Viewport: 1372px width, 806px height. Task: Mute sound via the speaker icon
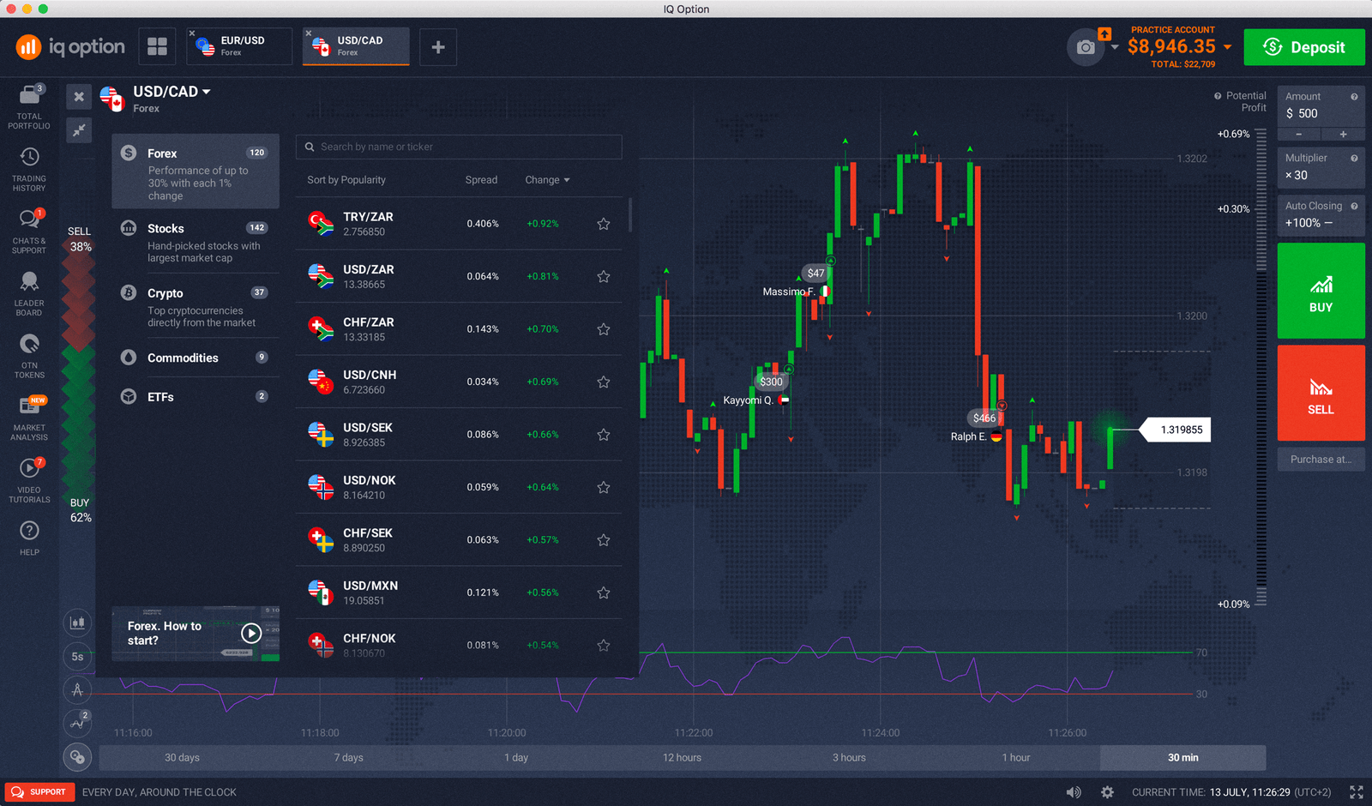pyautogui.click(x=1074, y=791)
